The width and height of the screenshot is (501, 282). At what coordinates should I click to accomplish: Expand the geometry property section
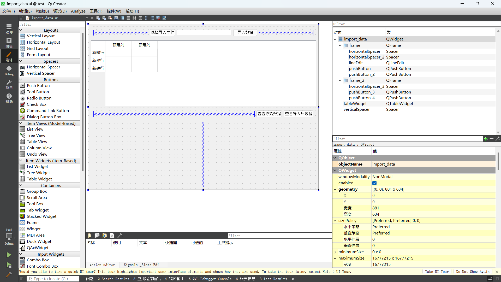point(336,189)
